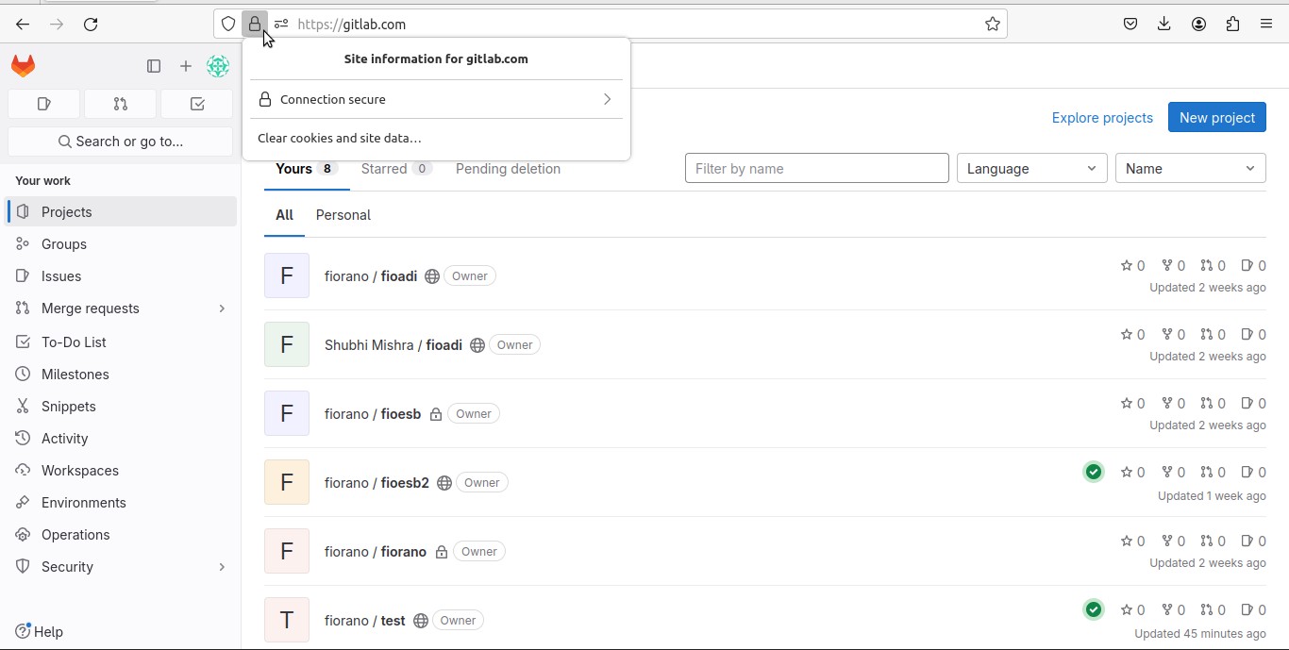1289x650 pixels.
Task: Open the fiorano / fioesb project
Action: (373, 414)
